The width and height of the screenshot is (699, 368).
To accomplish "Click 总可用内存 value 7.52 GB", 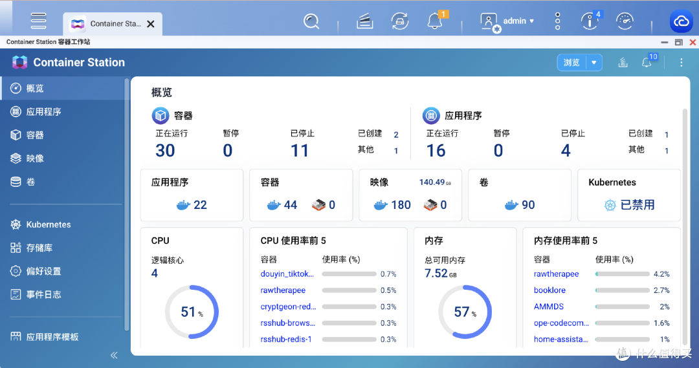I will point(441,273).
